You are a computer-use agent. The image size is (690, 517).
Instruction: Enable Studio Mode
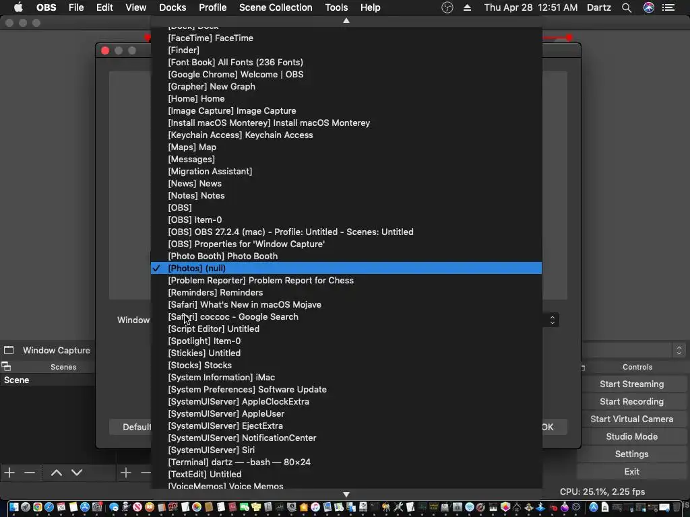(x=631, y=436)
